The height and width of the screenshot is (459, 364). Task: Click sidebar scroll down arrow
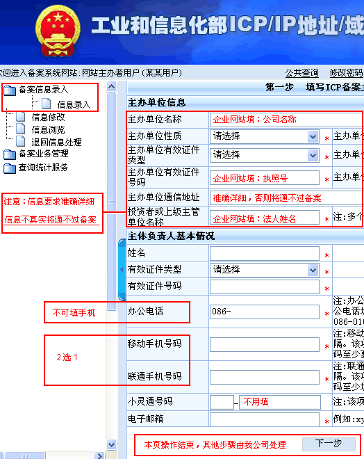pos(111,444)
